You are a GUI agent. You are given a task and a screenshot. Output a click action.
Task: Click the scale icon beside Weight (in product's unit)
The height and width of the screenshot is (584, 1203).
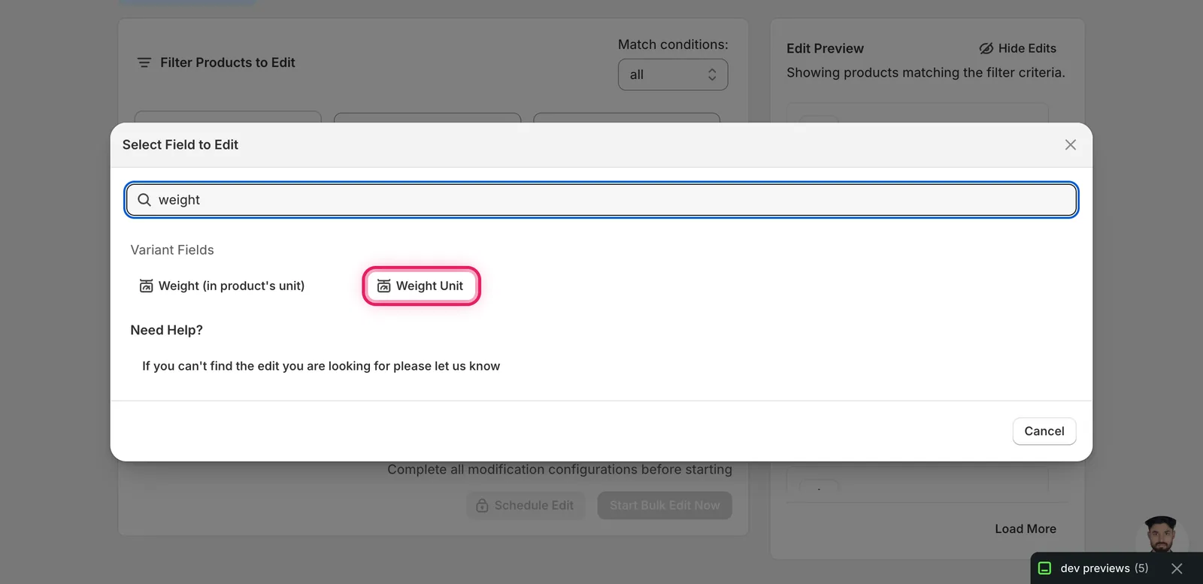(146, 286)
